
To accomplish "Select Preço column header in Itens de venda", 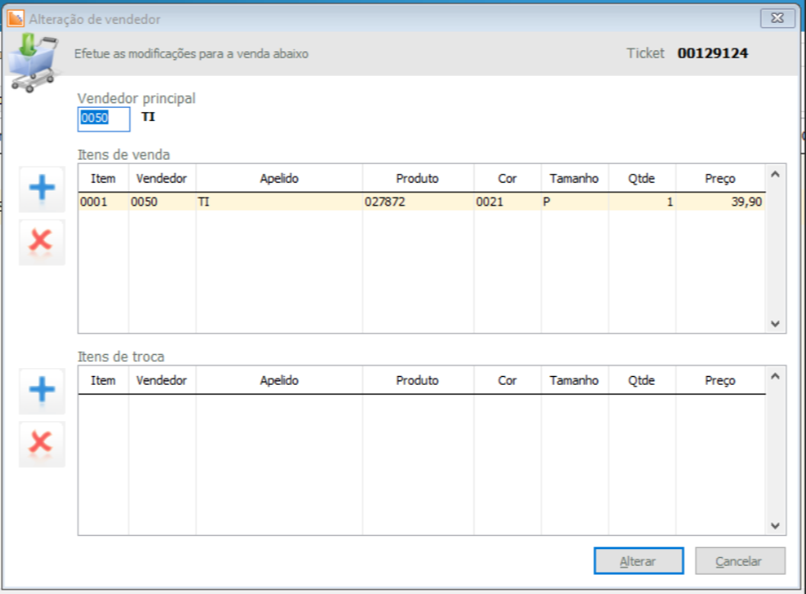I will coord(720,178).
